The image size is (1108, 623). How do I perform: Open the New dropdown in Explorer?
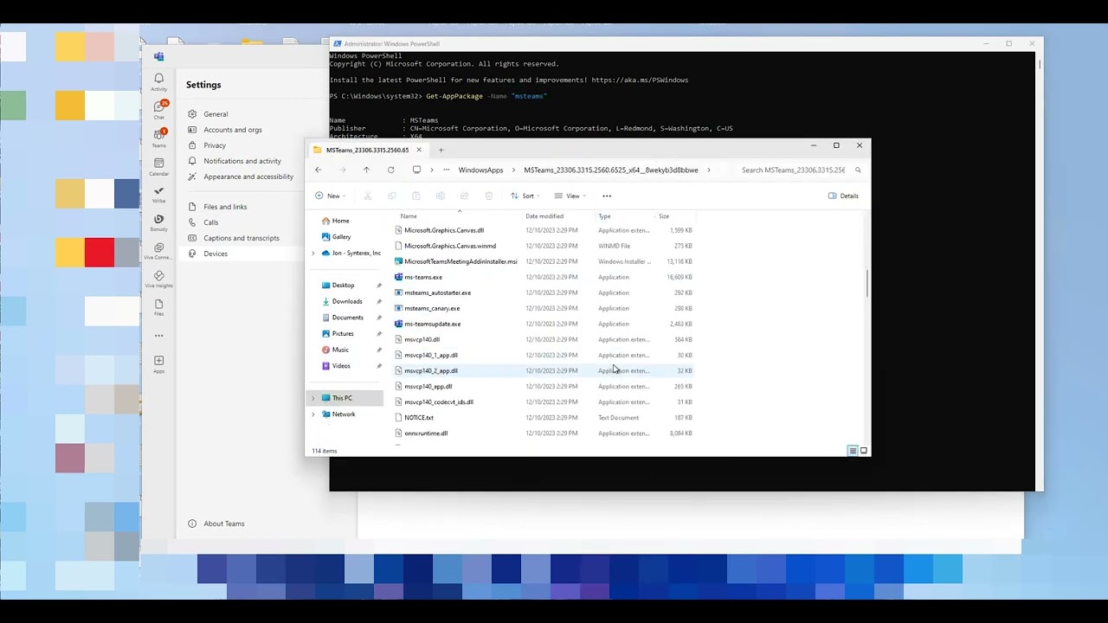330,196
